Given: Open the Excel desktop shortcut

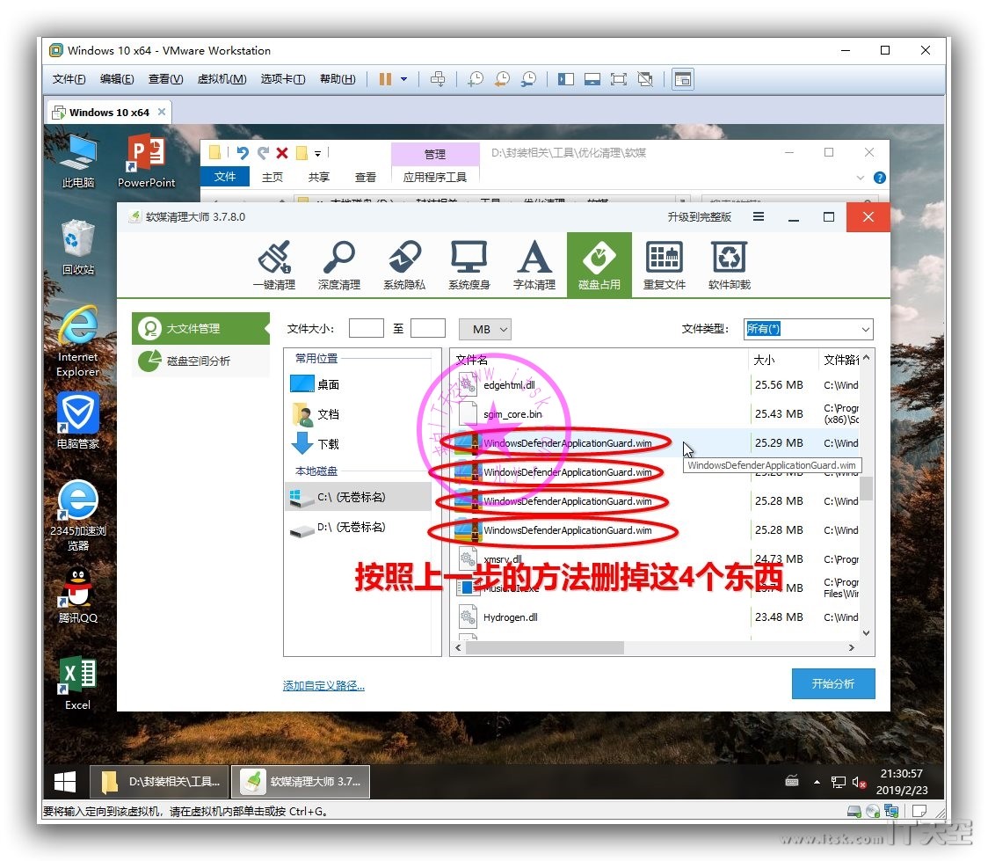Looking at the screenshot, I should 77,682.
